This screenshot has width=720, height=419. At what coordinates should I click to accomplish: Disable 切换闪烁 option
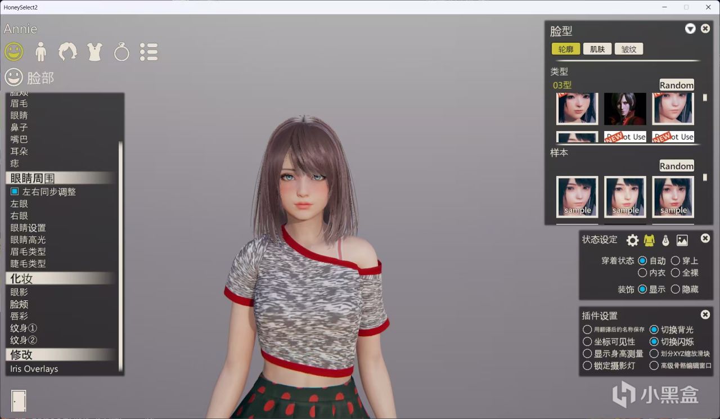(x=654, y=341)
